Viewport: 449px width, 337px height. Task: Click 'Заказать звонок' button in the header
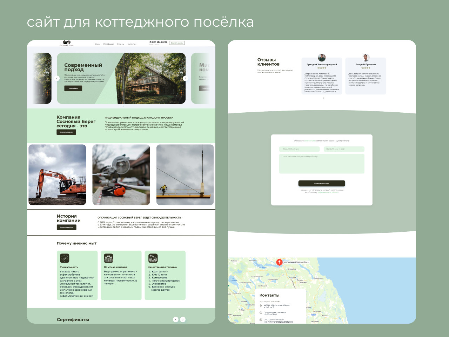pos(177,43)
